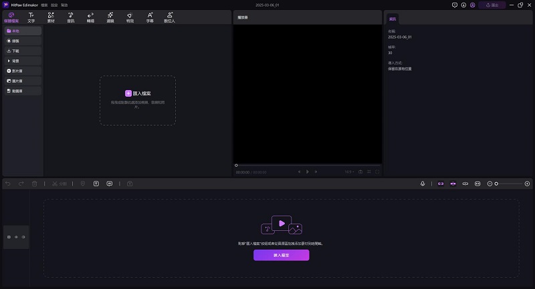Toggle track visibility eye icon on timeline

16,237
